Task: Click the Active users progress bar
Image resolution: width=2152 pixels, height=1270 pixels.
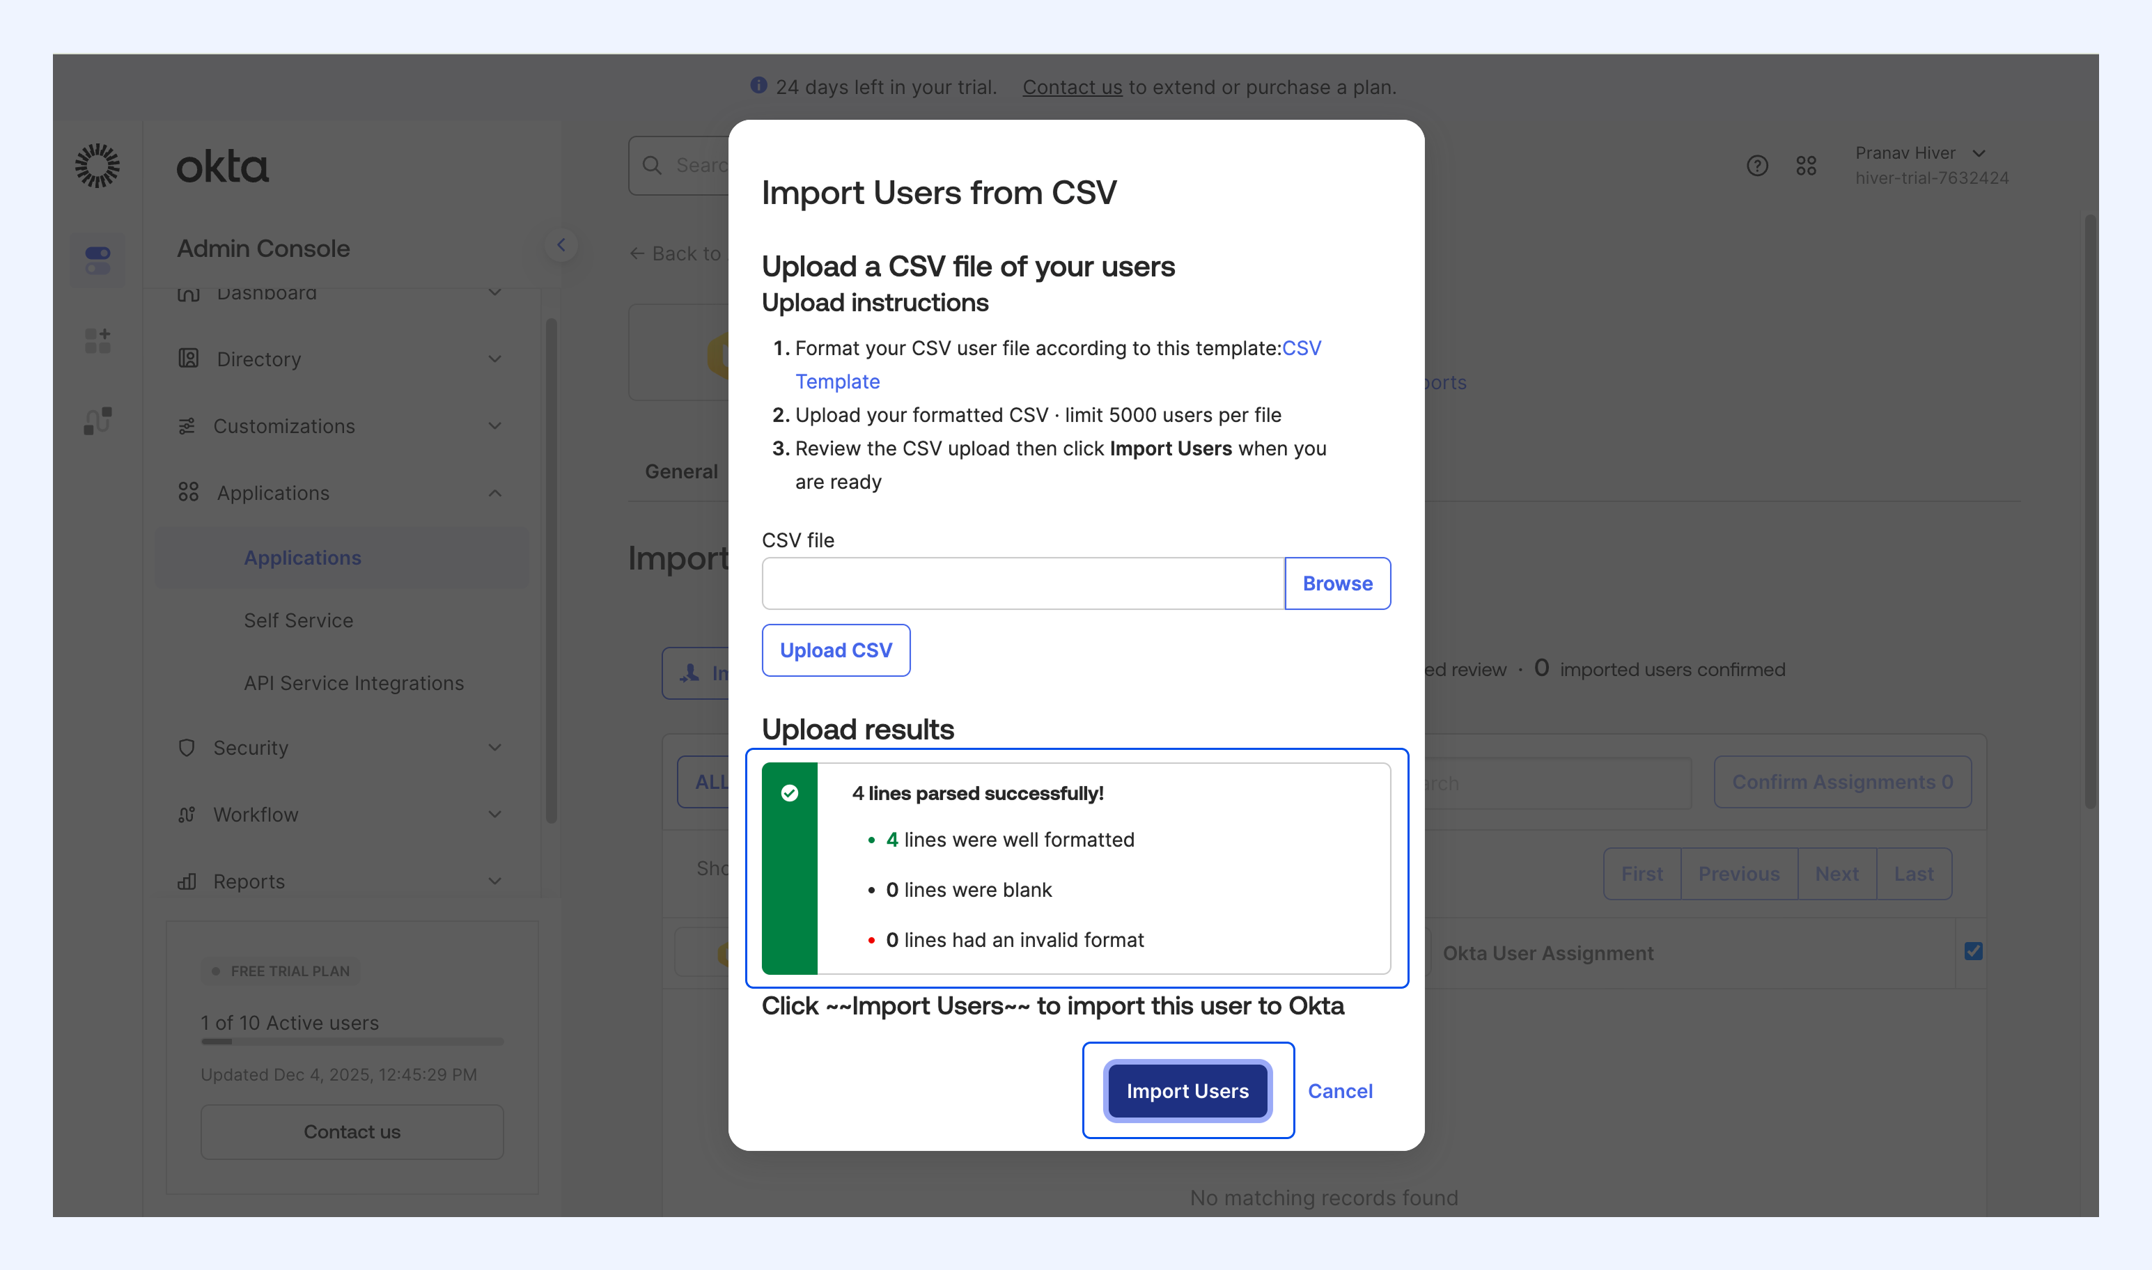Action: click(352, 1042)
